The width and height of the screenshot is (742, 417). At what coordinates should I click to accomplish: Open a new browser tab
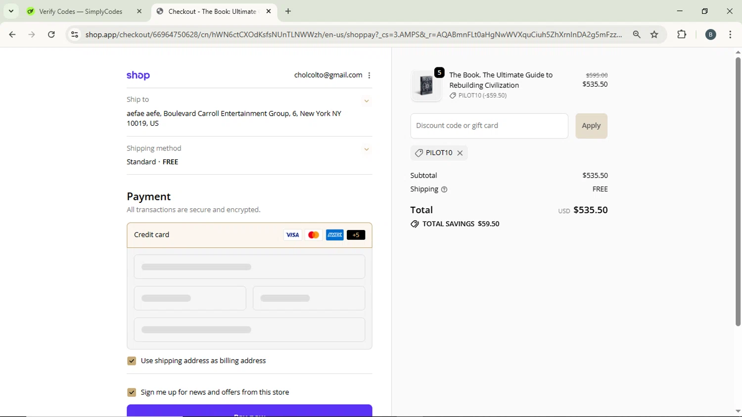click(x=288, y=11)
